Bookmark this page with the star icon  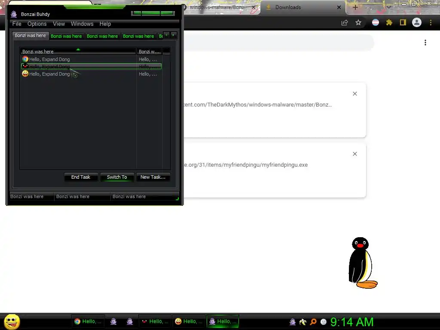click(x=358, y=22)
